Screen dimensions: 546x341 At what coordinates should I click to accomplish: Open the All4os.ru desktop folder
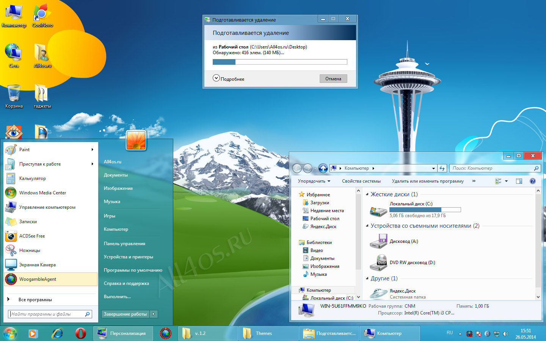click(x=42, y=56)
